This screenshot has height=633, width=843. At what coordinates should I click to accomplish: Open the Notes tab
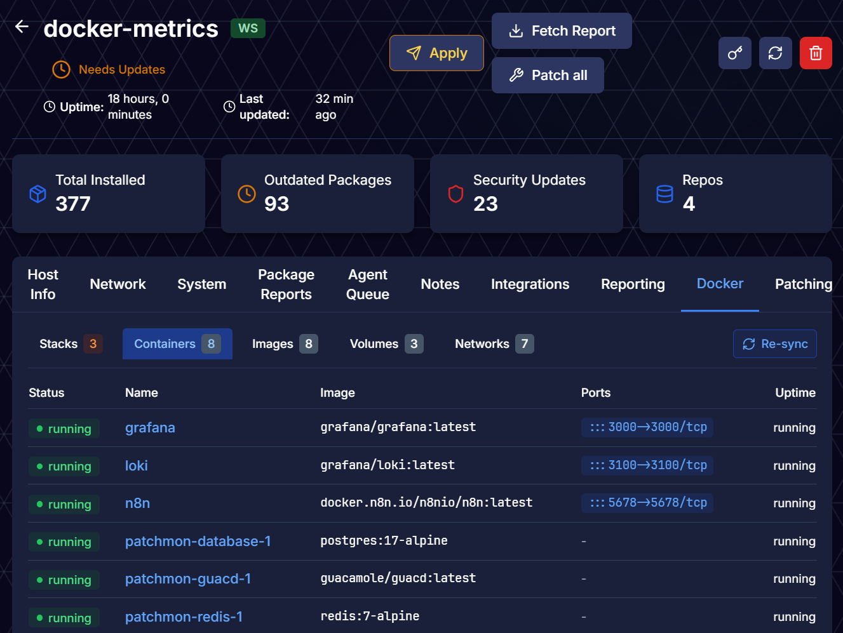click(x=440, y=284)
